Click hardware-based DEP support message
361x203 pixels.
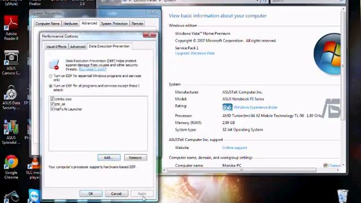click(92, 167)
